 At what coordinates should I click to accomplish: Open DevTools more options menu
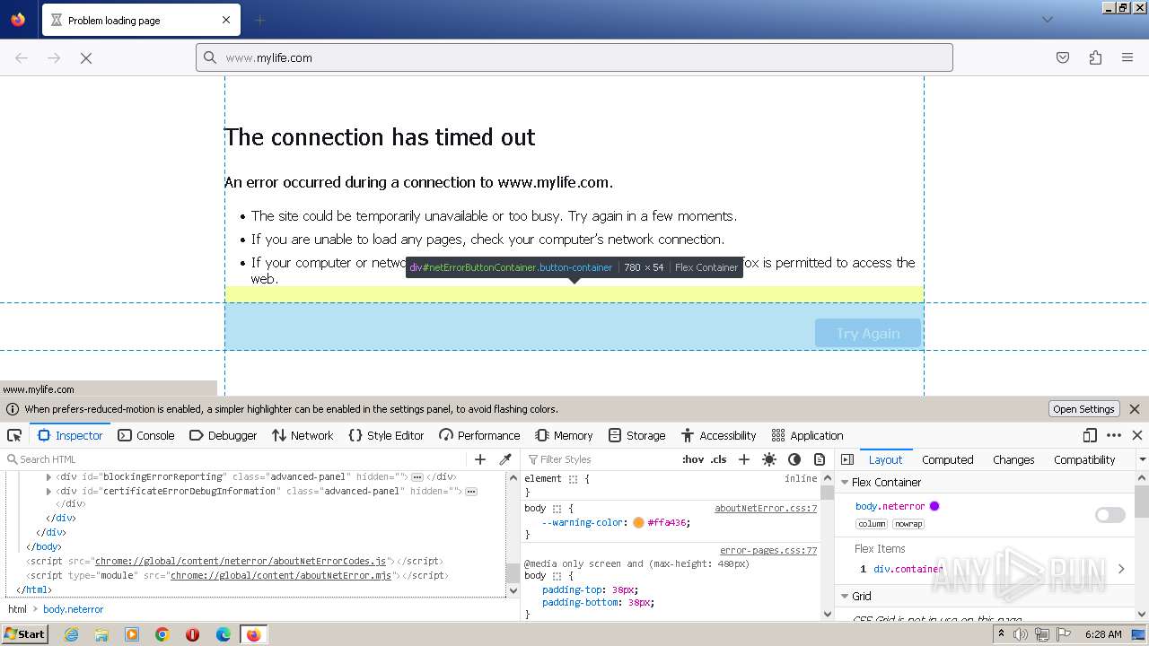[x=1114, y=435]
